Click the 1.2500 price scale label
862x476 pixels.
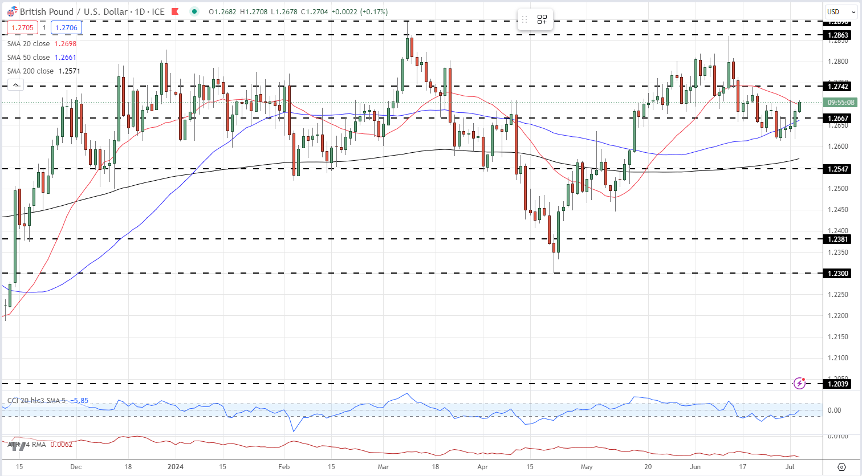pos(837,189)
